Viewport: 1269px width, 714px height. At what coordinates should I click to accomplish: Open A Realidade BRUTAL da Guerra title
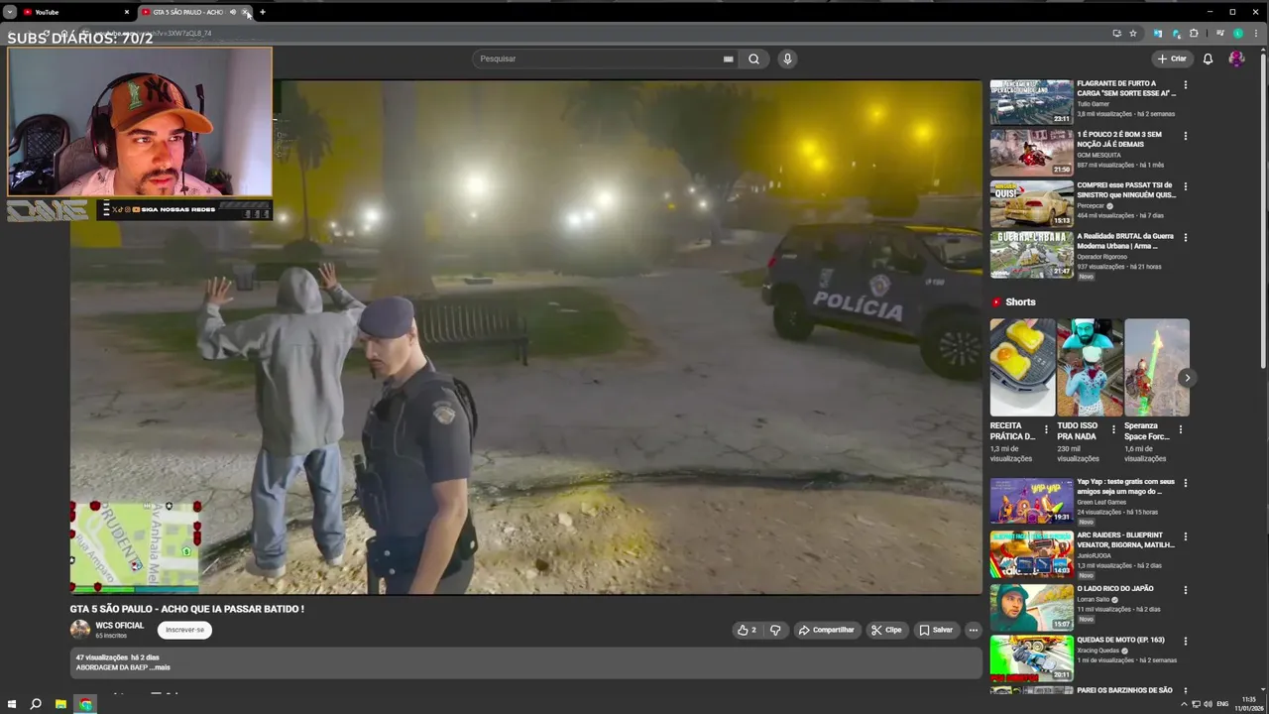tap(1126, 242)
